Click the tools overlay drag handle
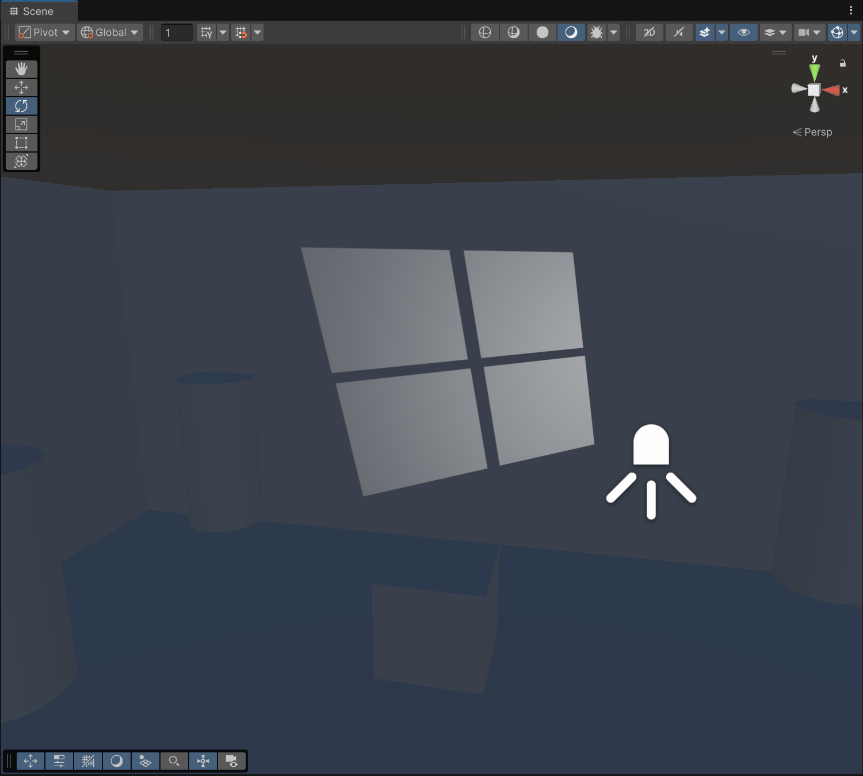 [21, 52]
